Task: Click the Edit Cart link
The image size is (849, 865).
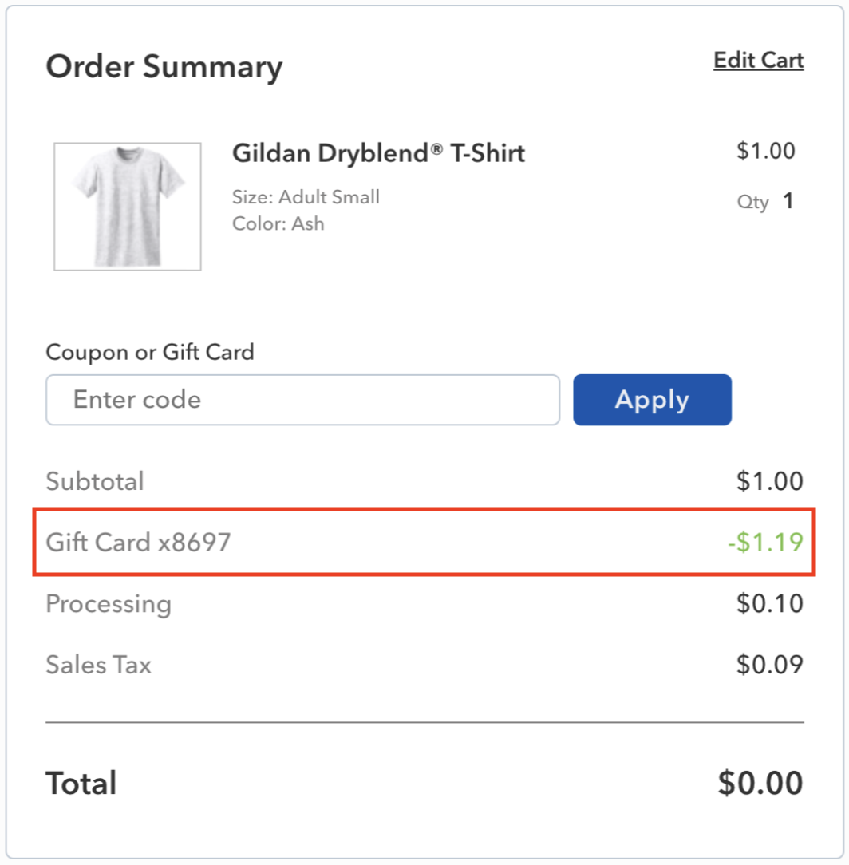Action: click(758, 60)
